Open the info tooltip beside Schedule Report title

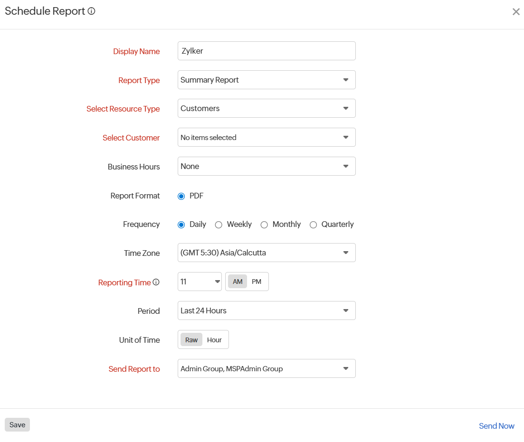tap(90, 10)
